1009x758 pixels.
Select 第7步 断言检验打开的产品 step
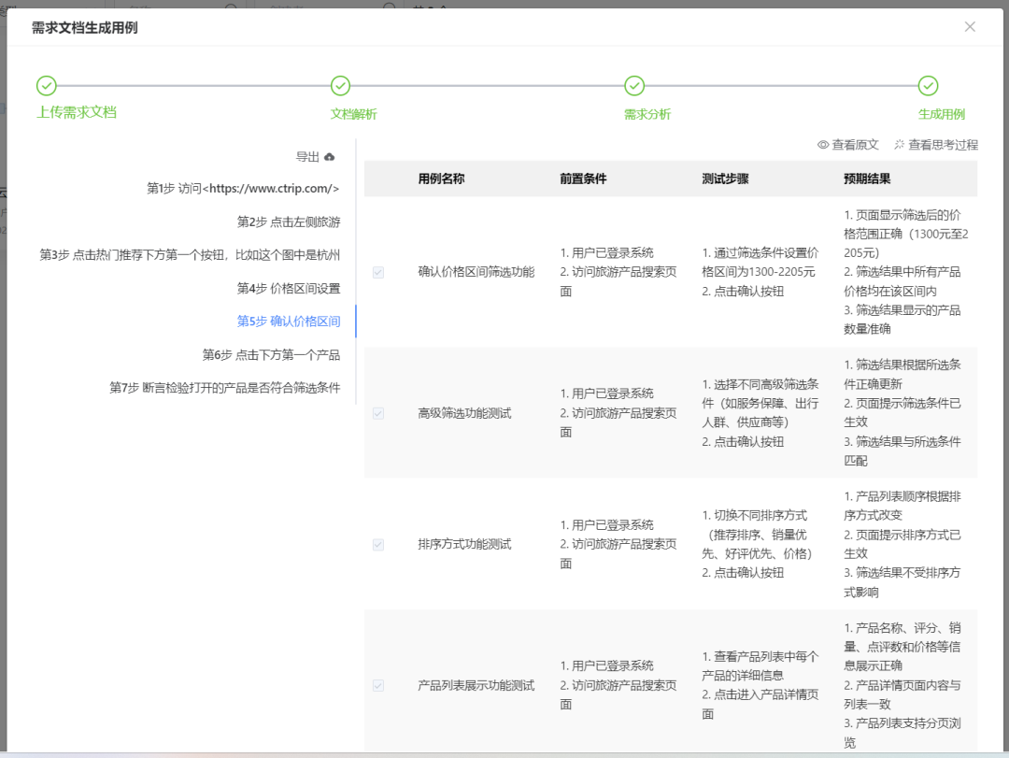coord(224,388)
